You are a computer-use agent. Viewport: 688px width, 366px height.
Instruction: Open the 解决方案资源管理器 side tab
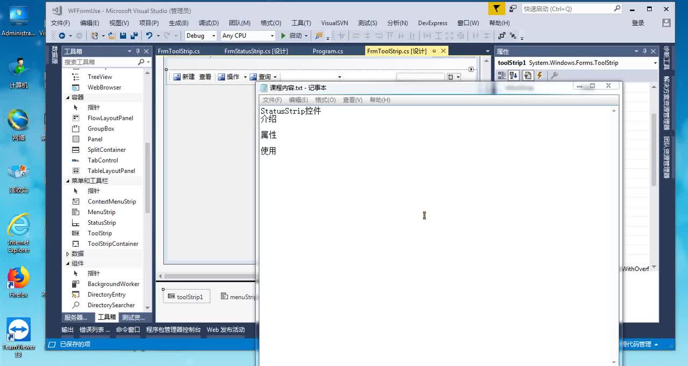[666, 103]
